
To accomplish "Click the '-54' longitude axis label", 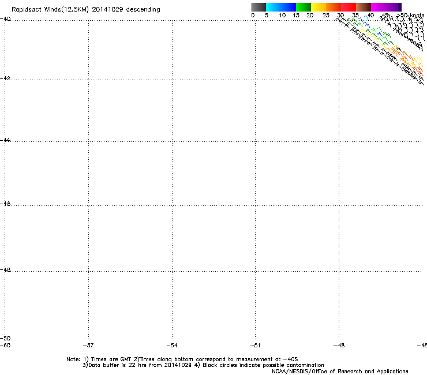I will [172, 346].
